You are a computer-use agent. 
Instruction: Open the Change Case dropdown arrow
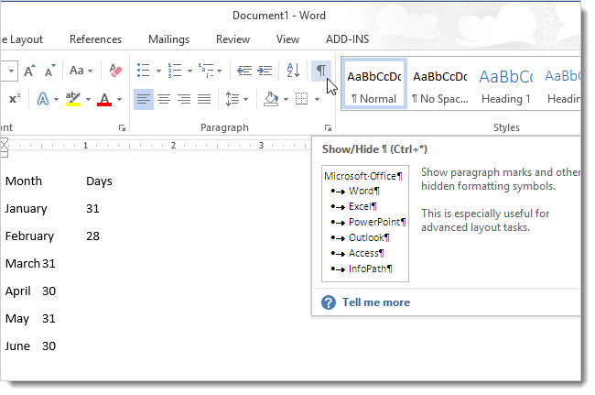(91, 71)
